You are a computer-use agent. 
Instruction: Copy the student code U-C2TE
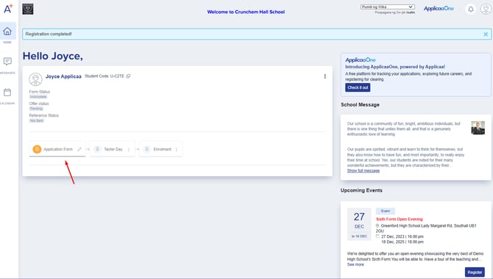click(x=128, y=76)
